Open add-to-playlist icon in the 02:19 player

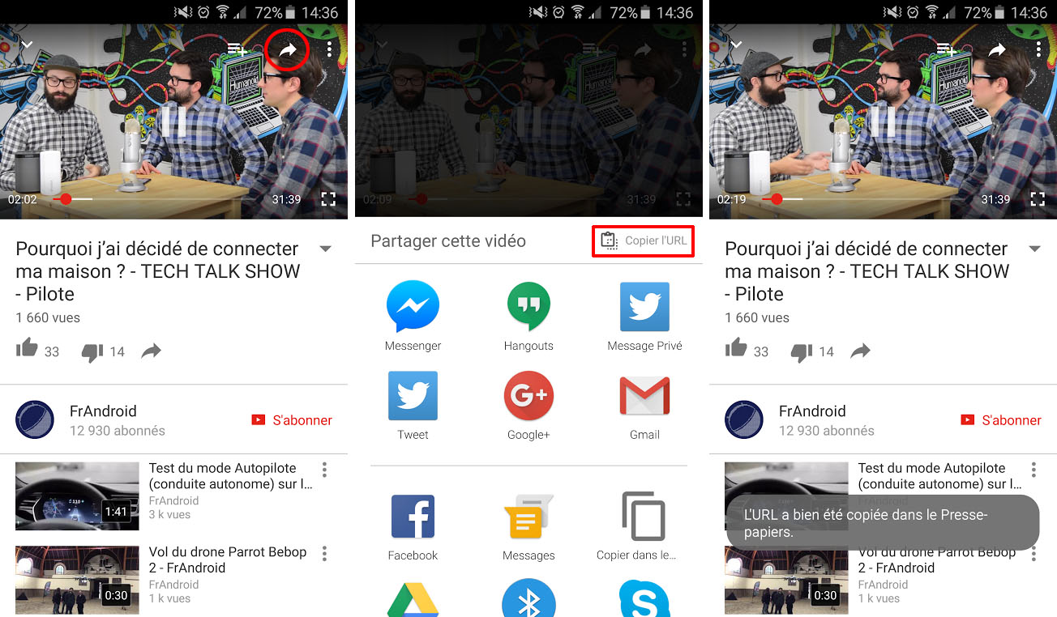(x=946, y=50)
